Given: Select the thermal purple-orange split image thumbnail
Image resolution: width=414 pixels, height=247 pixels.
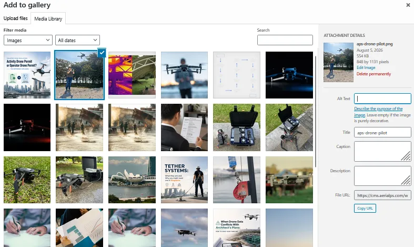Looking at the screenshot, I should (132, 75).
